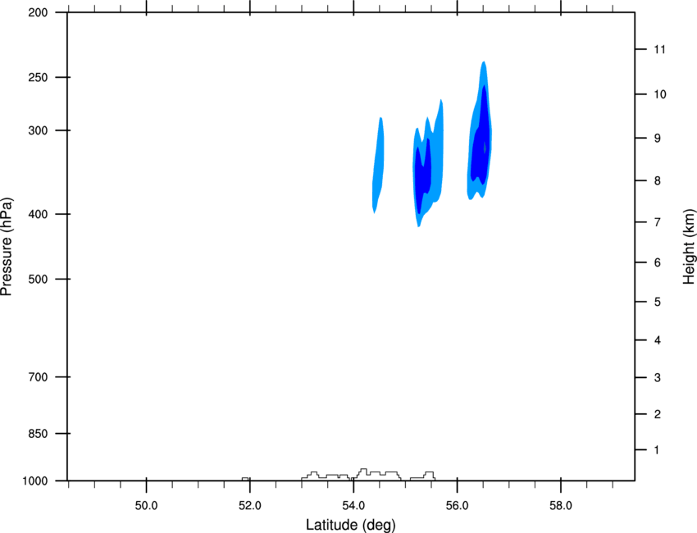Image resolution: width=697 pixels, height=533 pixels.
Task: Select the 1000 hPa pressure tick label
Action: coord(35,481)
